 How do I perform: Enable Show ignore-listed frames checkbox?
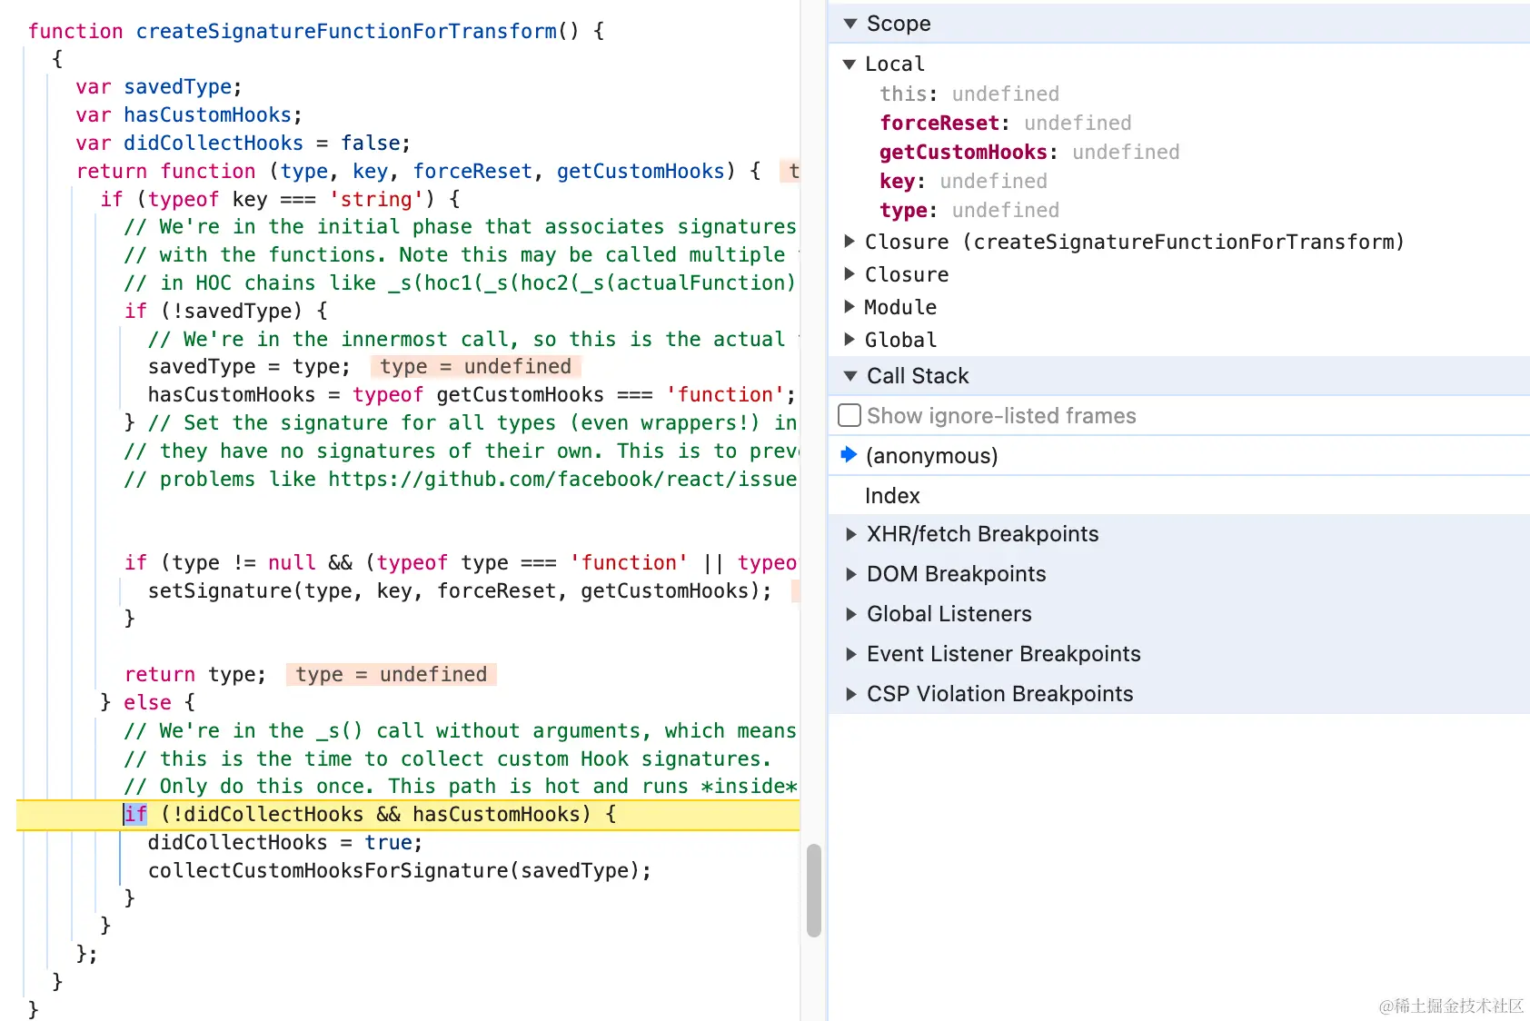(x=849, y=416)
